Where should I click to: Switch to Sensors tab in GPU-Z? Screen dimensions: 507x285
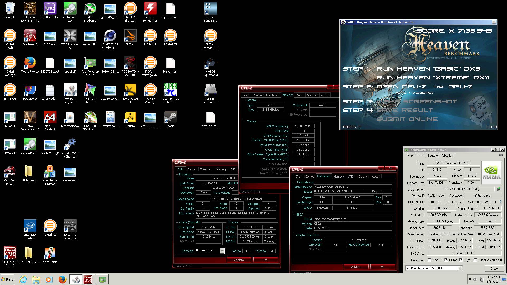point(433,156)
